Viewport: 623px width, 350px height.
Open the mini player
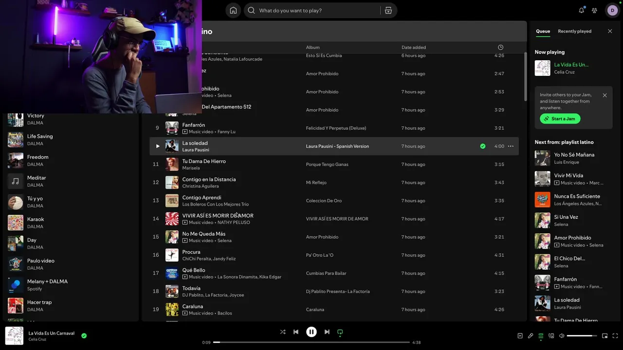coord(605,336)
